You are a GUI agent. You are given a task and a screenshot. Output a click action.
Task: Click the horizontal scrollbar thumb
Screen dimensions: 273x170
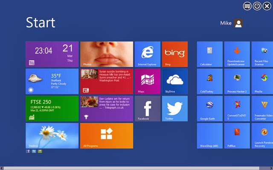click(131, 168)
